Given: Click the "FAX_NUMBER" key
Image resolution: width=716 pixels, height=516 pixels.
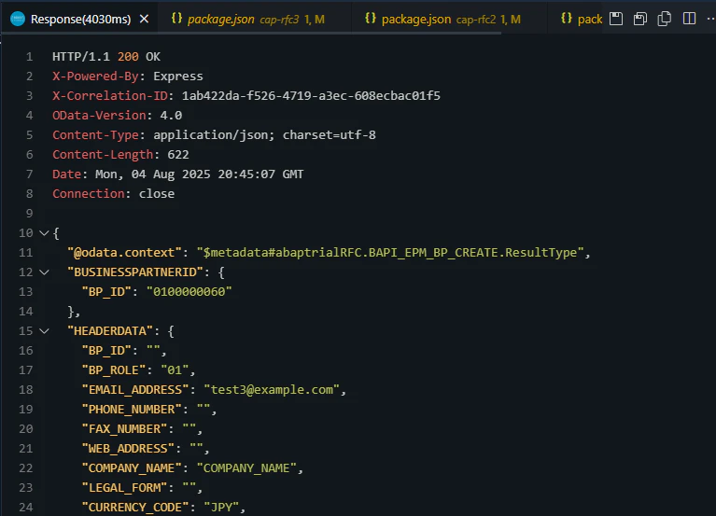Looking at the screenshot, I should point(124,429).
